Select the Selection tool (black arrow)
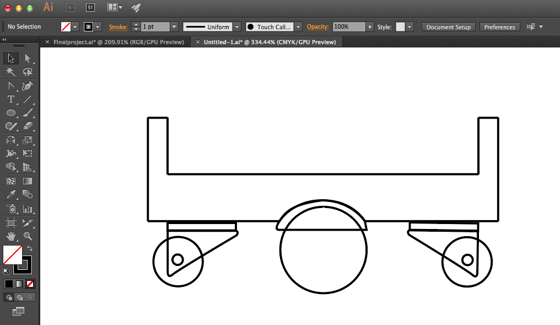Screen dimensions: 560x325 coord(10,58)
